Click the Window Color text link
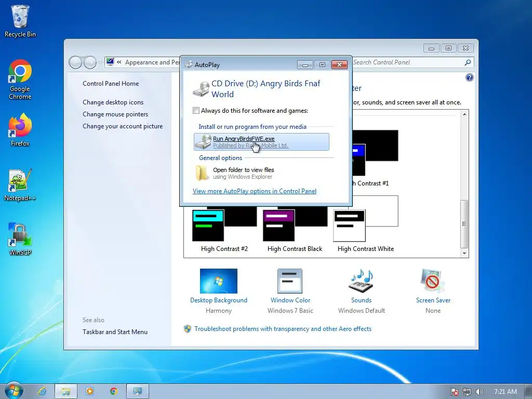Viewport: 532px width, 399px height. [x=290, y=300]
